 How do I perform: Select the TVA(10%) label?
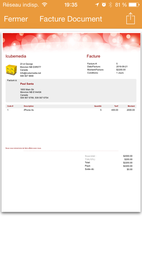90,159
